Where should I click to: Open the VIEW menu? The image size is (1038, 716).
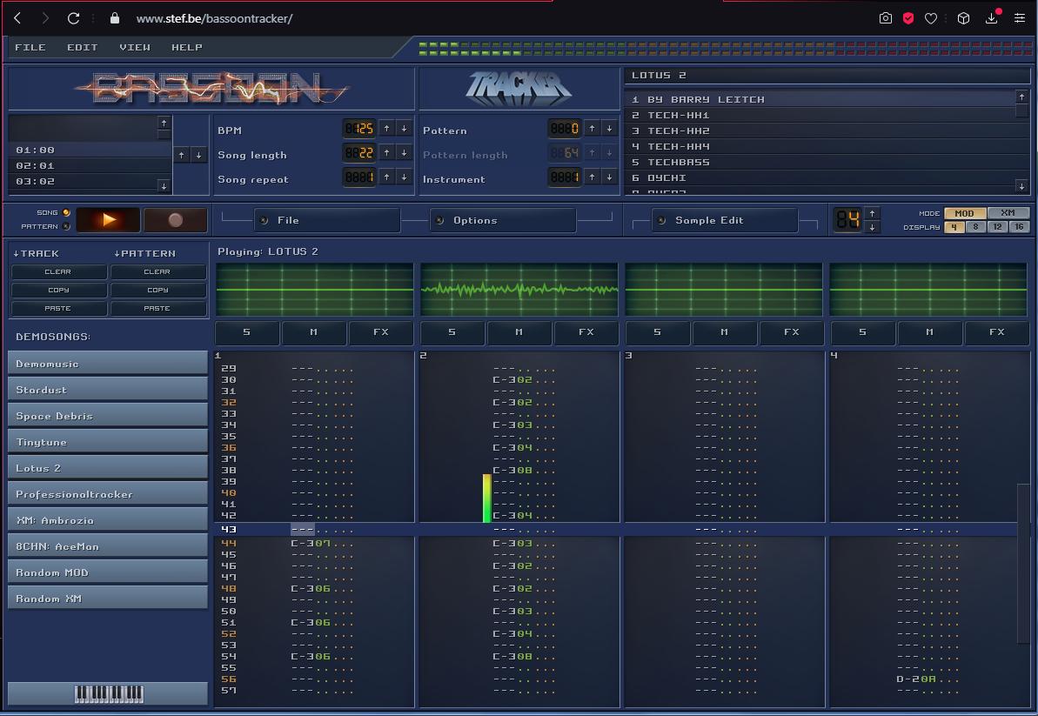[x=134, y=47]
